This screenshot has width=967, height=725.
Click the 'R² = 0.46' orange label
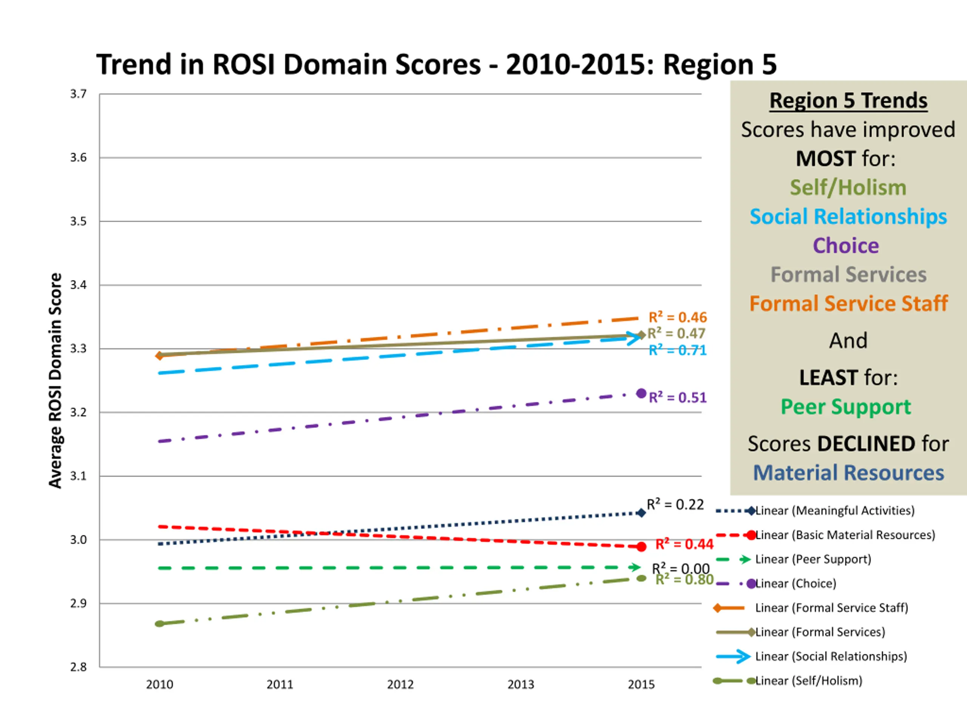click(x=678, y=317)
